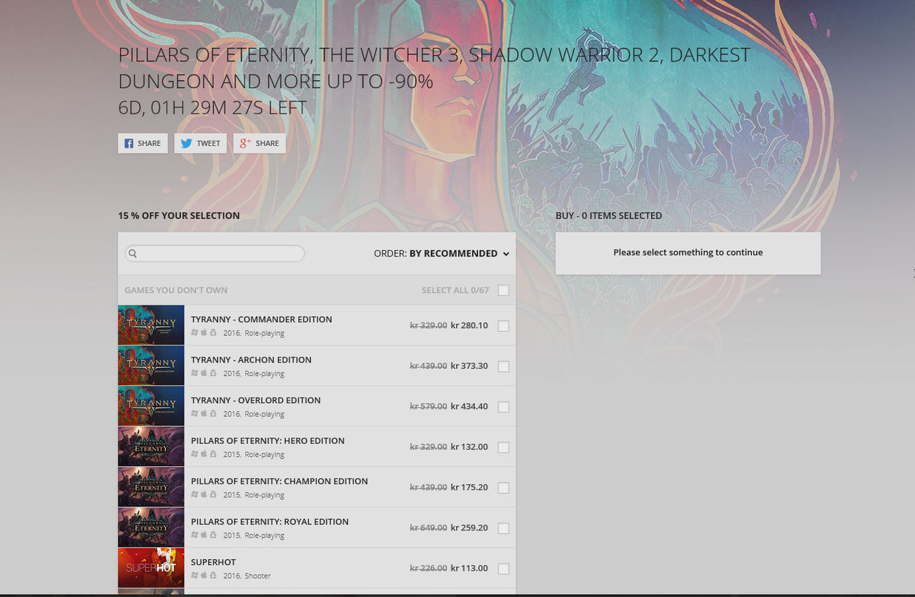Tweet about the sale
Screen dimensions: 915x597
pyautogui.click(x=200, y=143)
